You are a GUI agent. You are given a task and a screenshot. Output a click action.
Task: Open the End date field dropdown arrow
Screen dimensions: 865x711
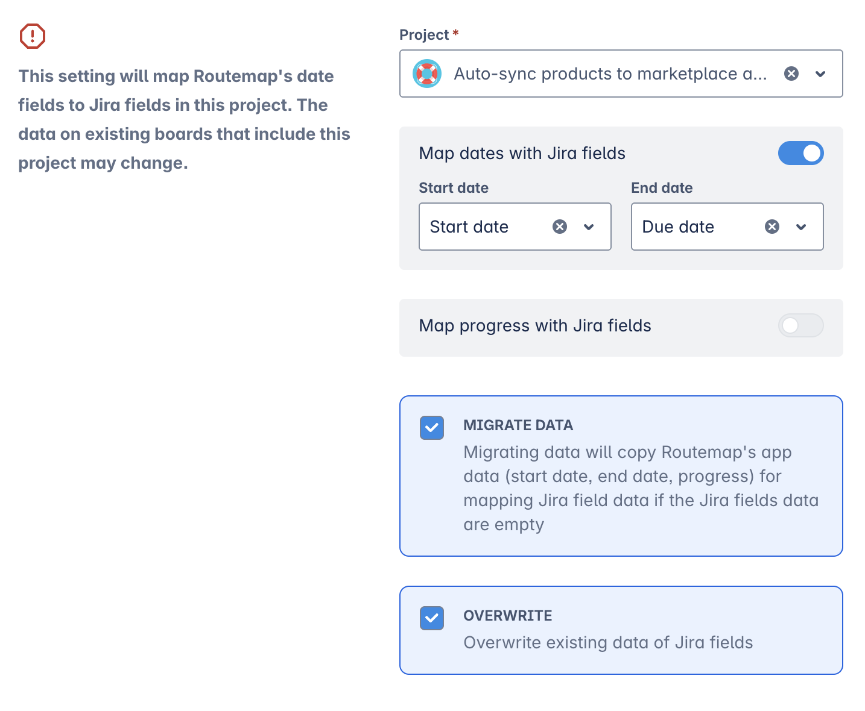(x=801, y=227)
